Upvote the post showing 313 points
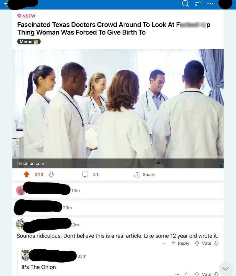The height and width of the screenshot is (276, 236). [x=27, y=174]
